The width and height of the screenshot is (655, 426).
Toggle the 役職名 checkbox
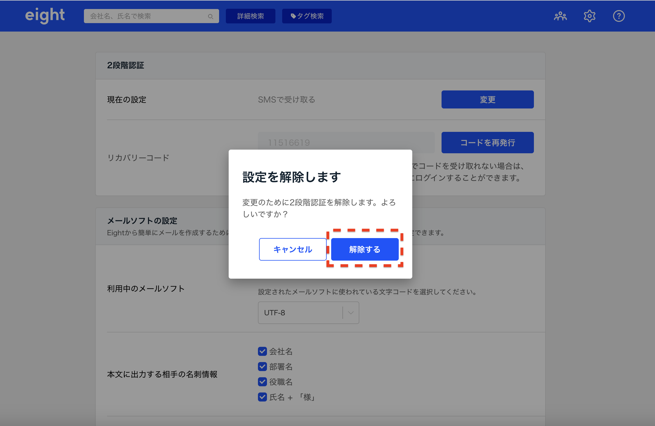[262, 382]
